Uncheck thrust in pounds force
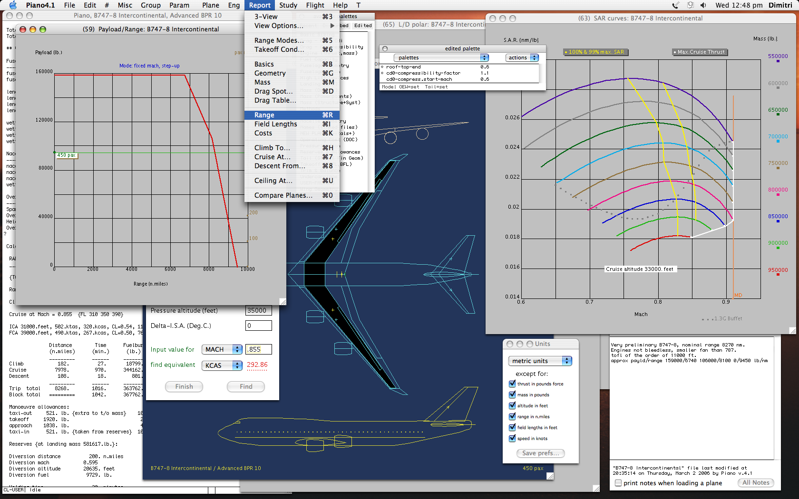This screenshot has height=499, width=799. point(512,384)
